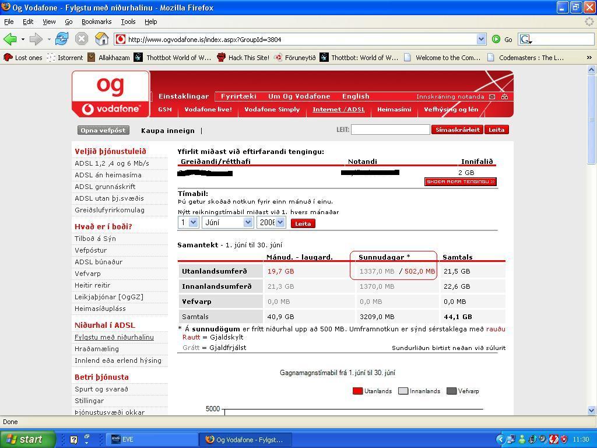Switch to EVE taskbar window
Image resolution: width=597 pixels, height=448 pixels.
[151, 439]
